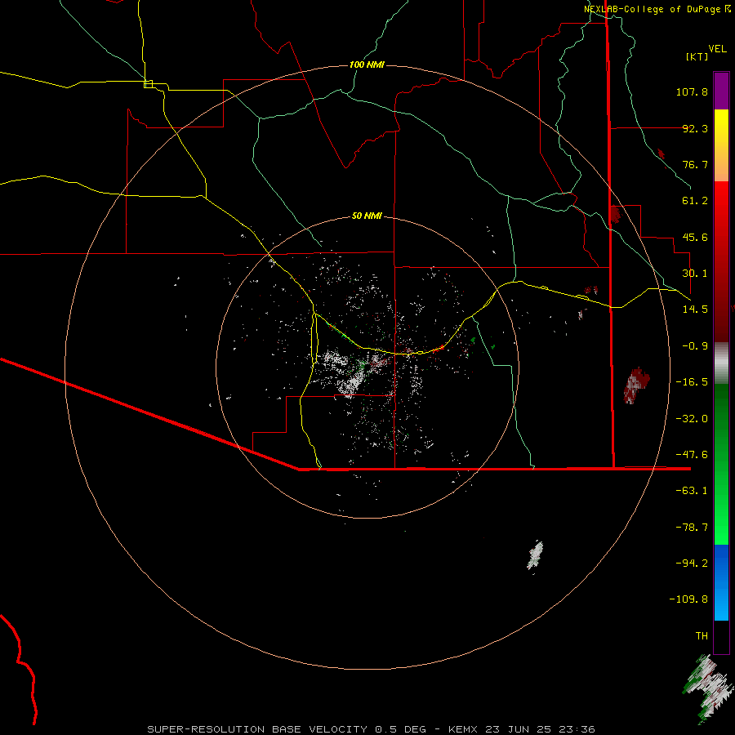Pick the green segment of the color bar
The width and height of the screenshot is (735, 735).
coord(721,464)
